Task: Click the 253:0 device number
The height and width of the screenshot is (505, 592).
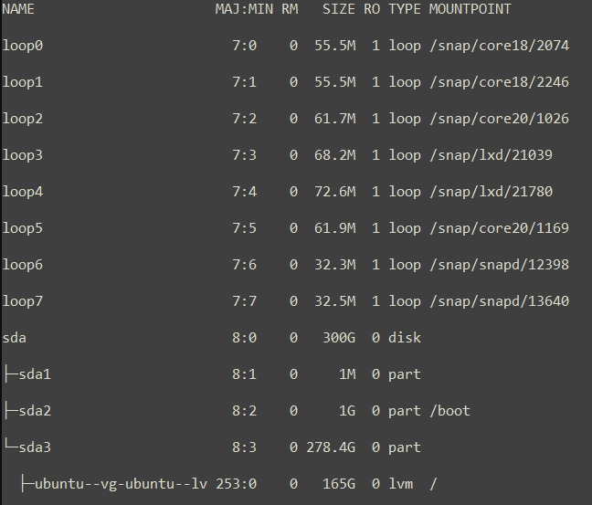Action: 237,484
